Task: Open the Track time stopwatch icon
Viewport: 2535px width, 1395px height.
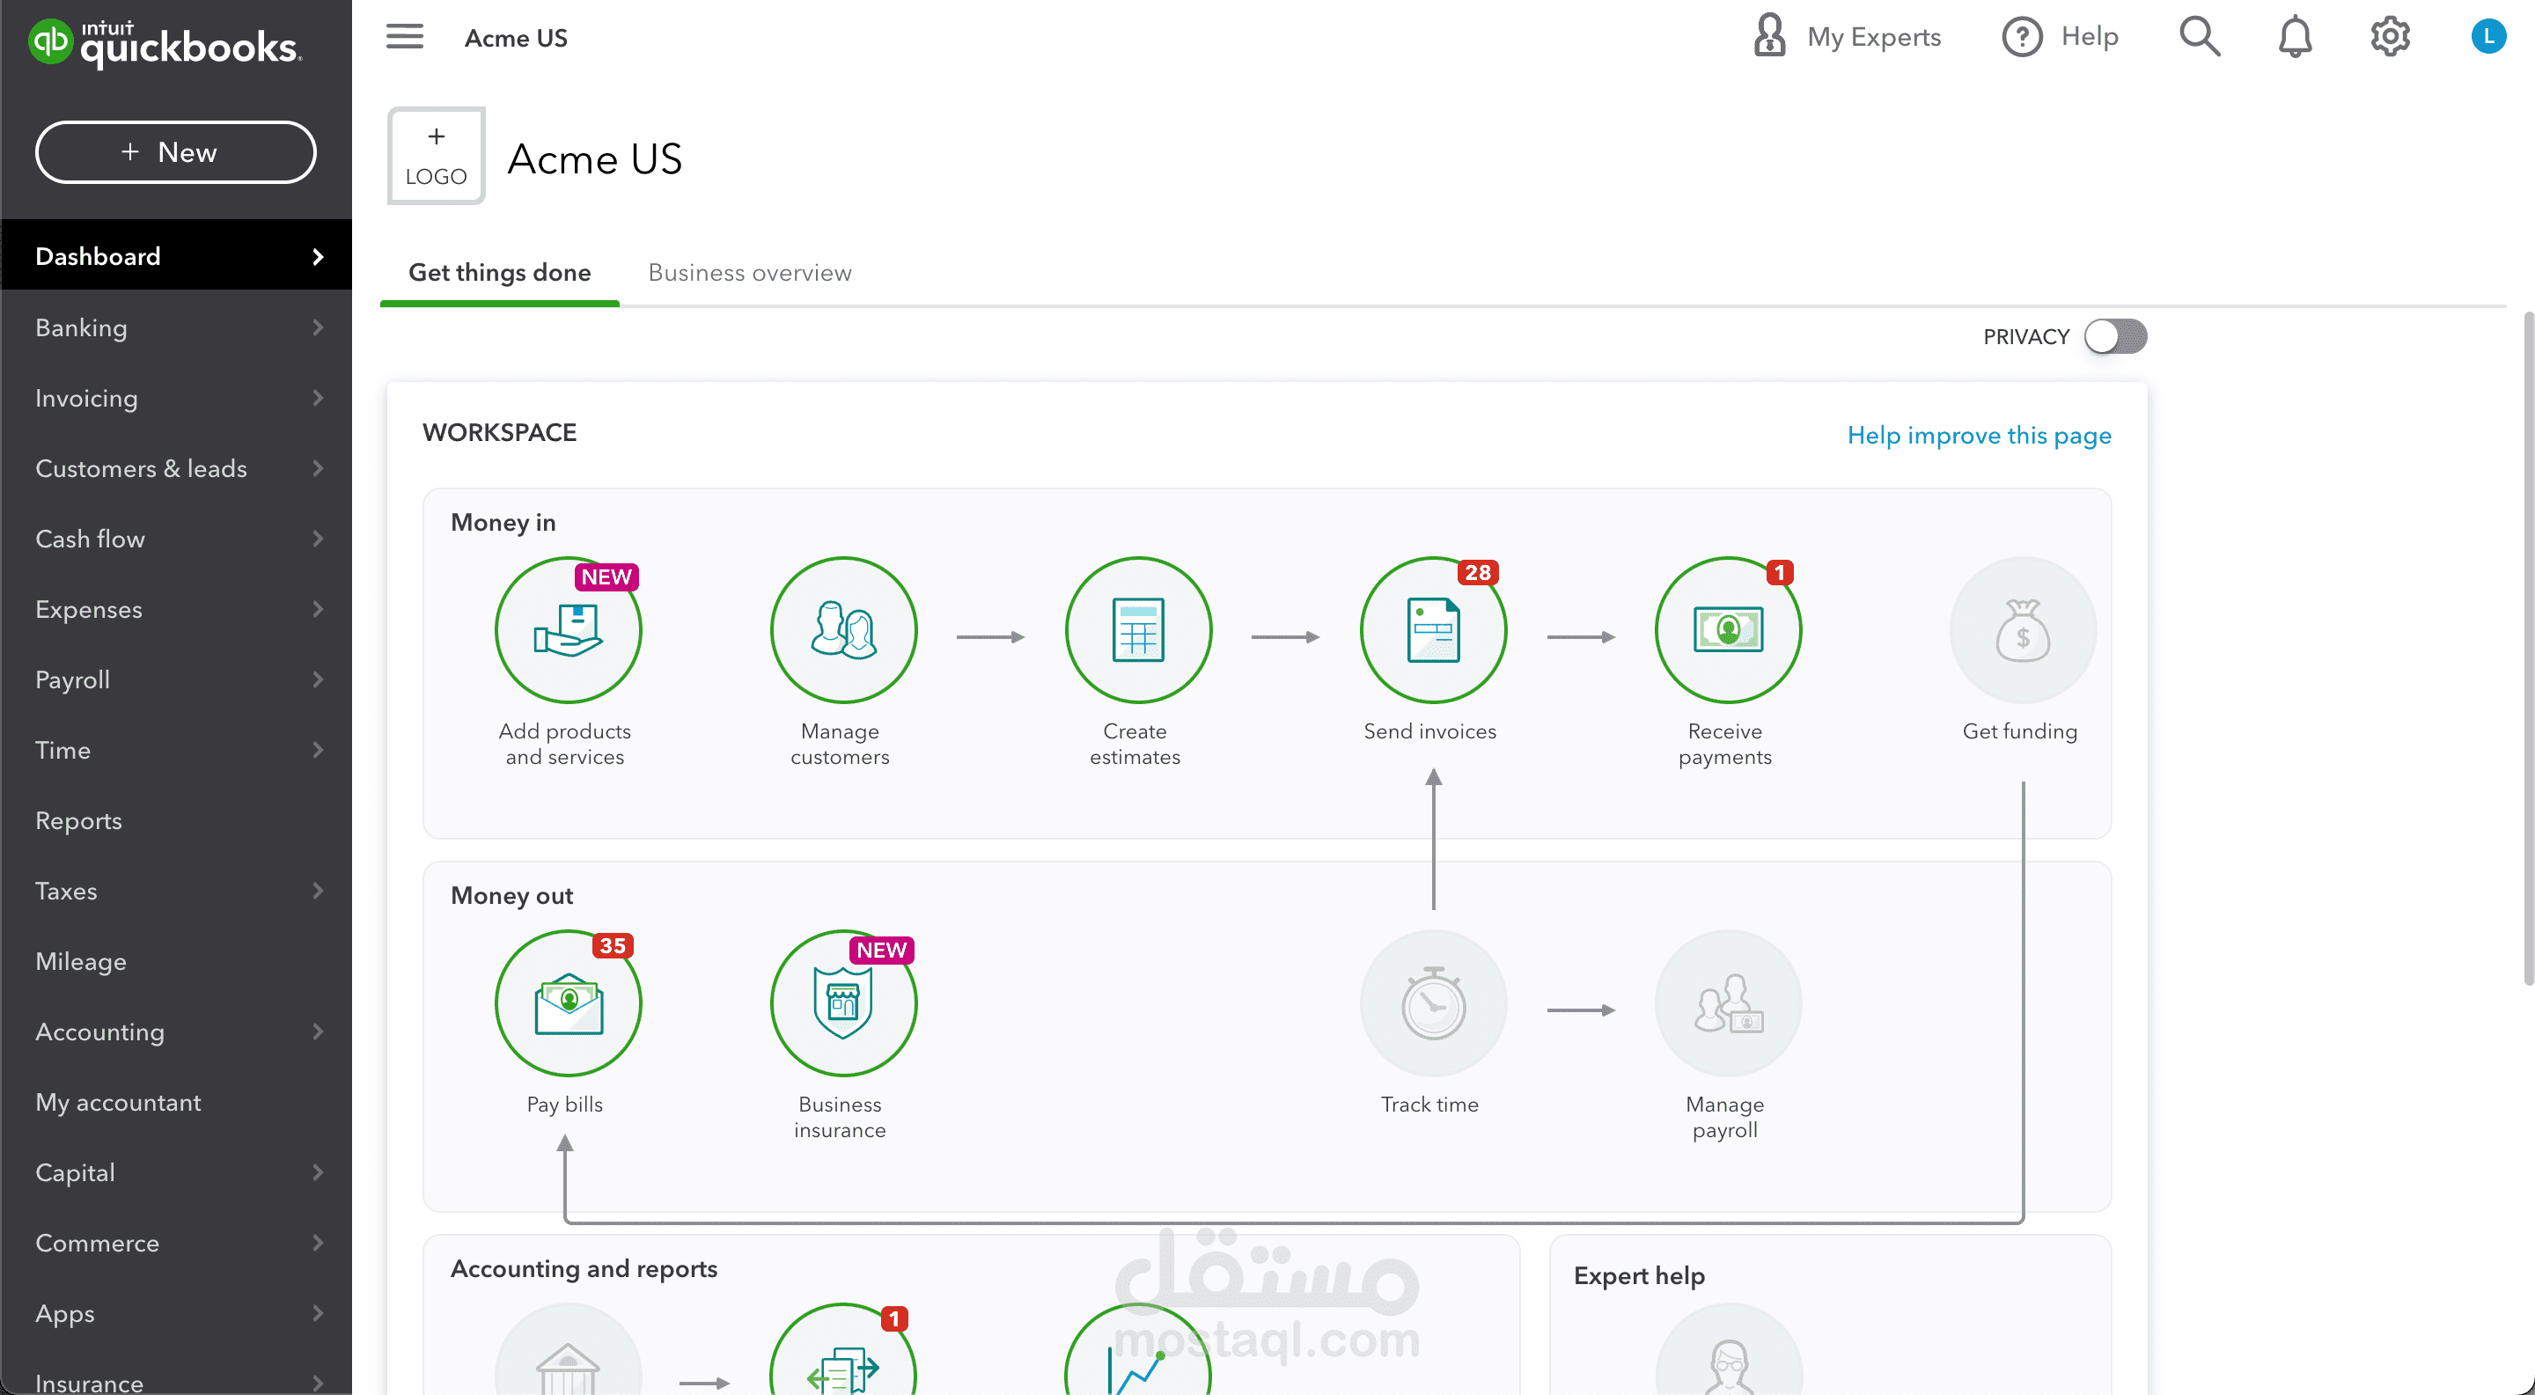Action: point(1433,1002)
